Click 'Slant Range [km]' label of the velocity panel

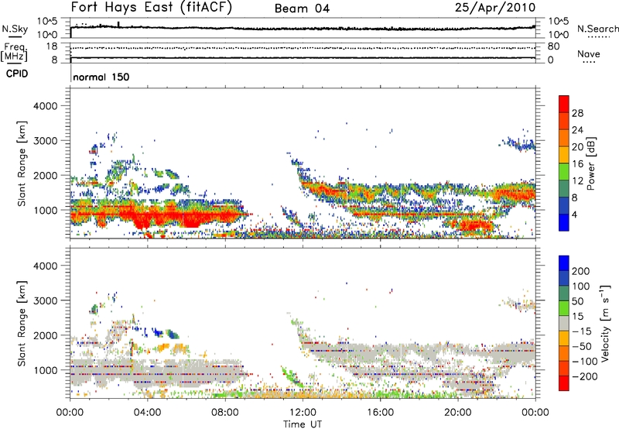22,324
